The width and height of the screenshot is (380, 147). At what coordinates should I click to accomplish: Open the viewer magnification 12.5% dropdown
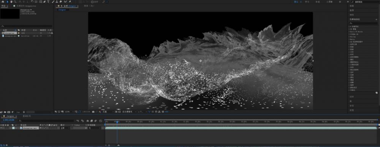click(x=69, y=112)
